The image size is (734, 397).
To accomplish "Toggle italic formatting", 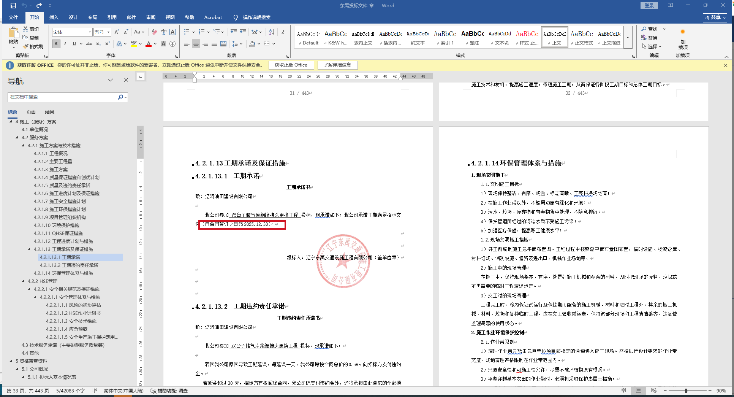I will tap(65, 44).
